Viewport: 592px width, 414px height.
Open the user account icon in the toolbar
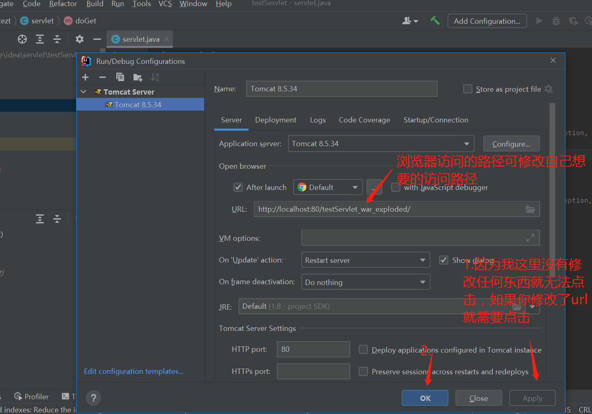pyautogui.click(x=407, y=21)
